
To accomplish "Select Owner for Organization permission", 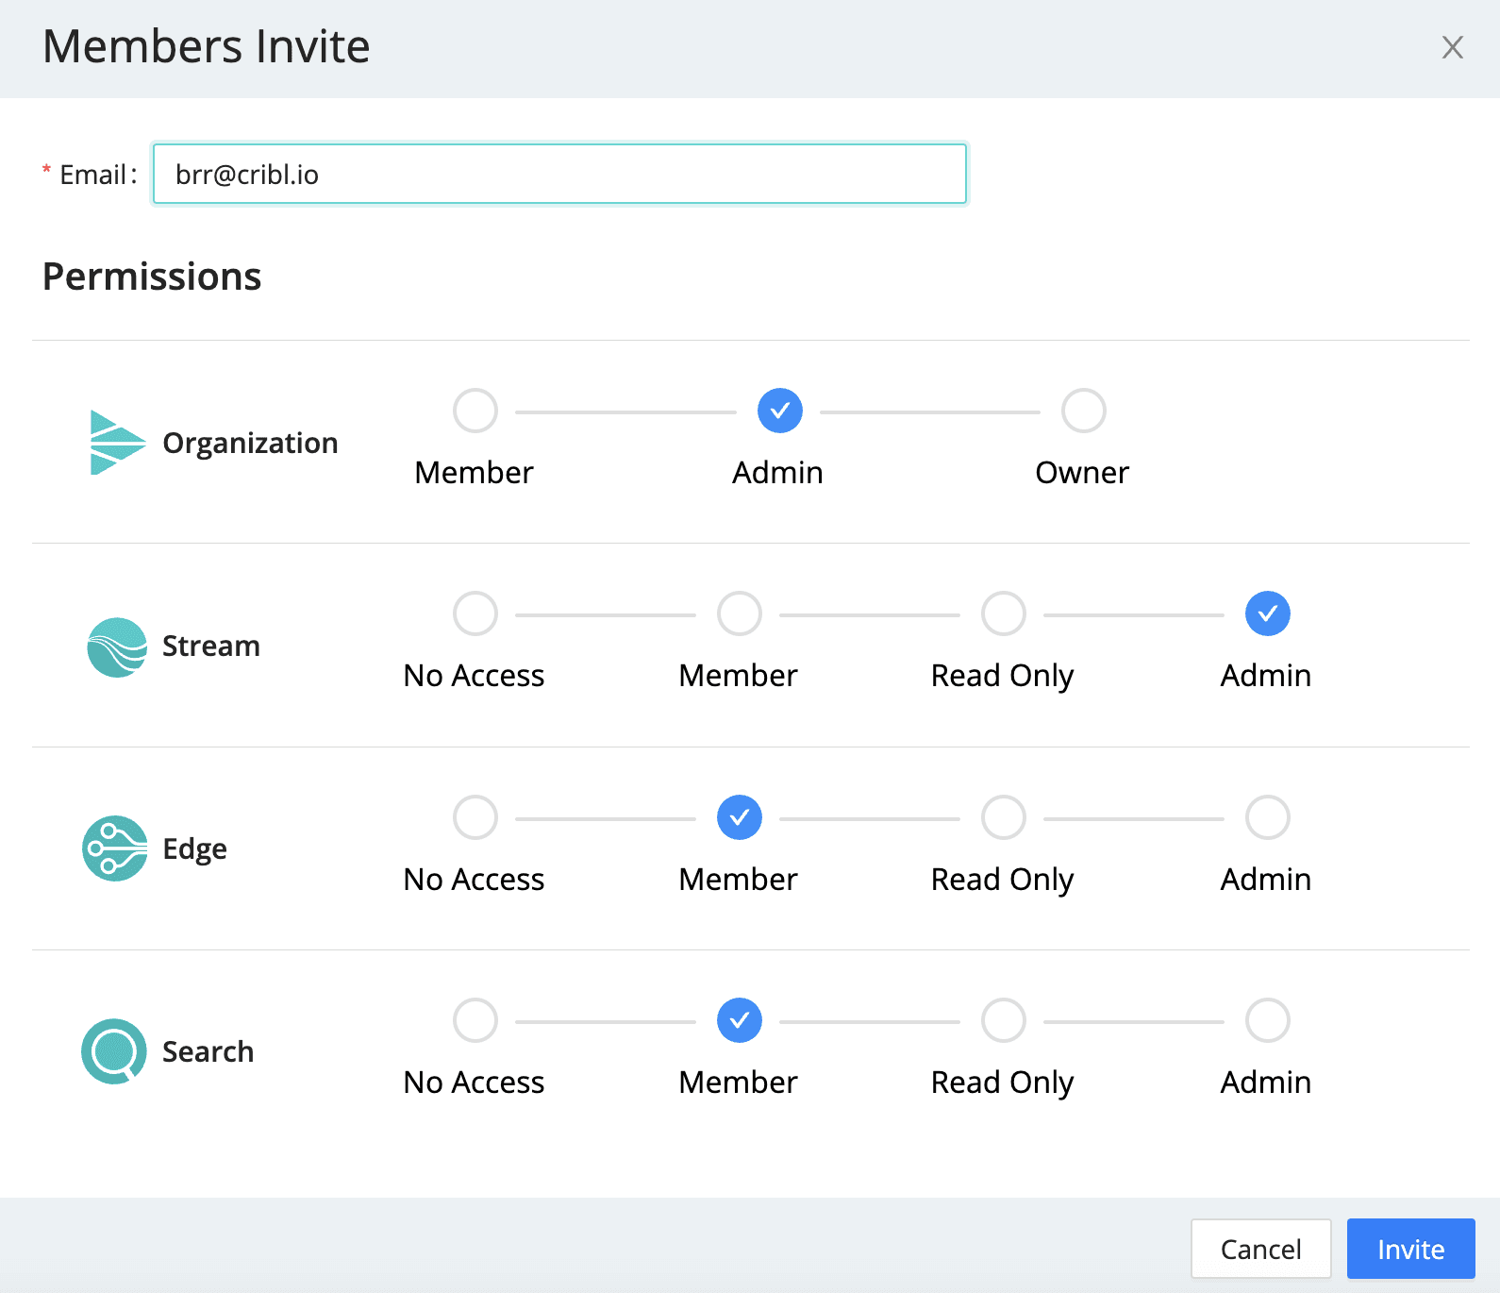I will tap(1083, 411).
